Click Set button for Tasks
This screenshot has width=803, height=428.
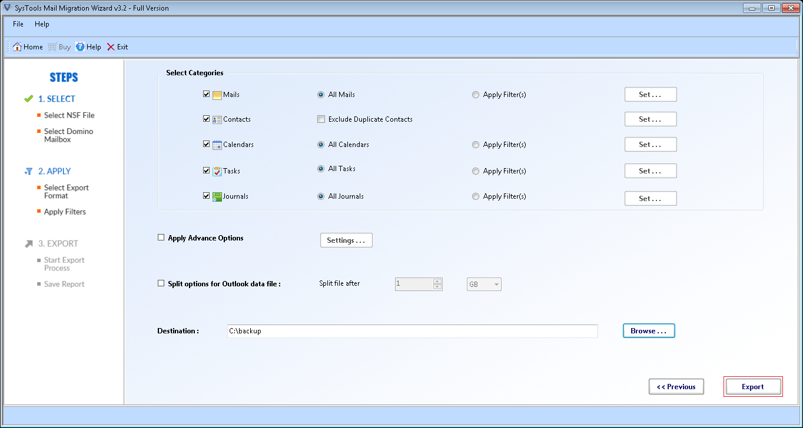[651, 171]
